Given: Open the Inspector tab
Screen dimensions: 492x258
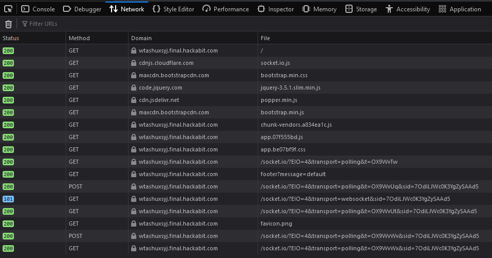Looking at the screenshot, I should pyautogui.click(x=276, y=9).
